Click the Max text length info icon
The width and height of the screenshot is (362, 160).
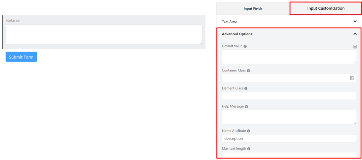(x=249, y=149)
